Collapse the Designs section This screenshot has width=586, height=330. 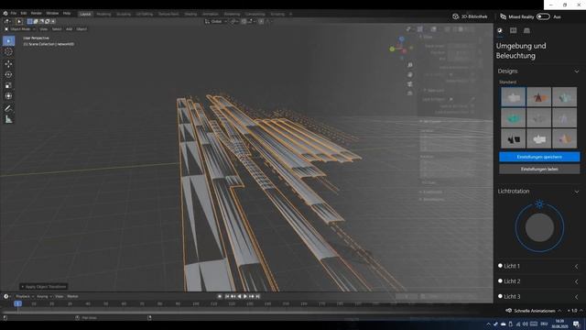click(577, 71)
